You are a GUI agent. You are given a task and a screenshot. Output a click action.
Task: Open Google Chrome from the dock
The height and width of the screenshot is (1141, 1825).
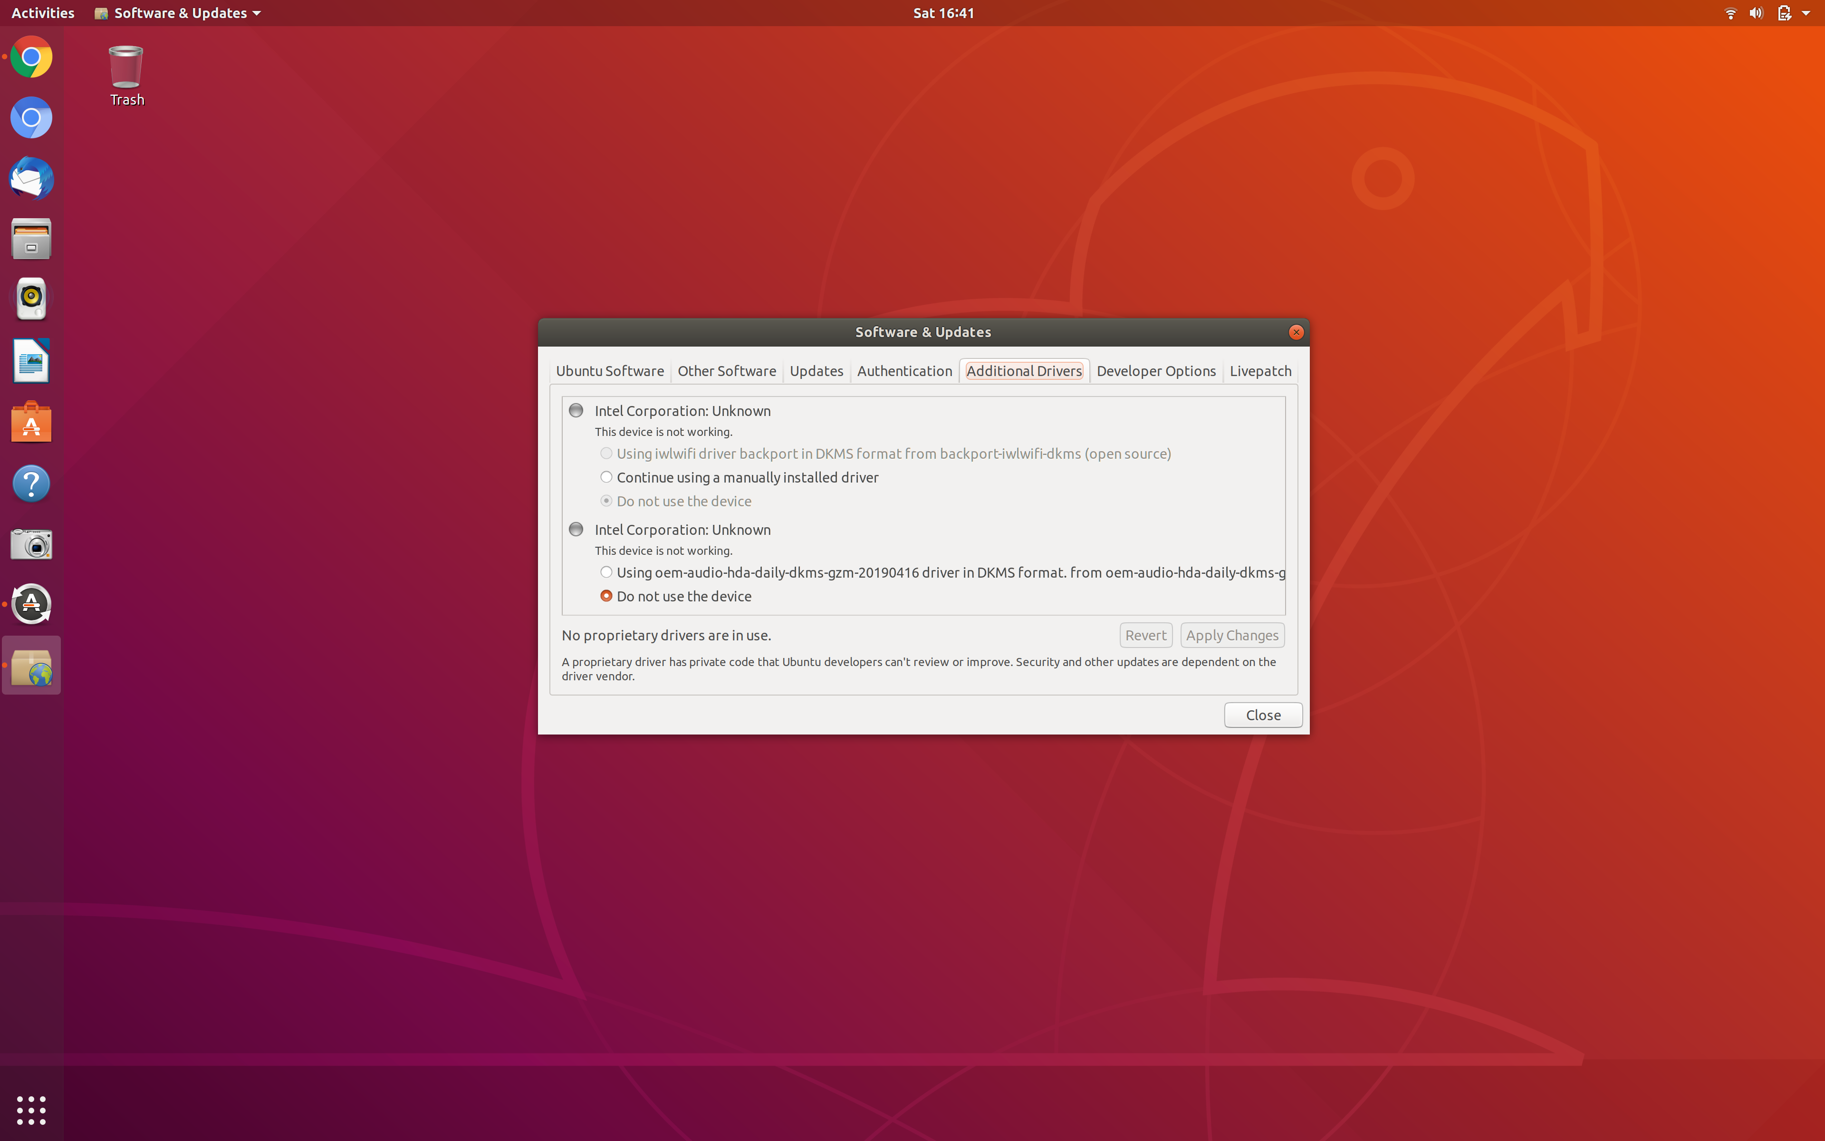pos(31,58)
